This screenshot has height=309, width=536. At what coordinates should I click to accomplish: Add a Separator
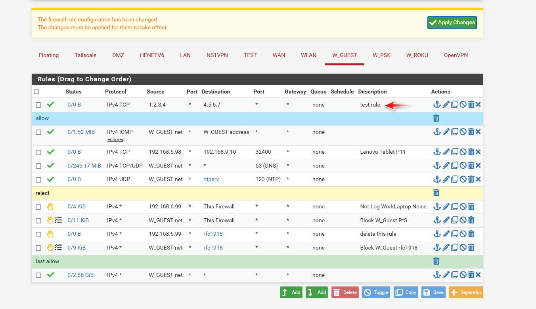click(466, 292)
